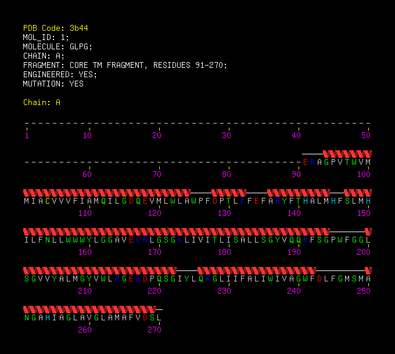Click the 'PDB Code: 3b44' header line
The height and width of the screenshot is (354, 395).
[x=55, y=28]
